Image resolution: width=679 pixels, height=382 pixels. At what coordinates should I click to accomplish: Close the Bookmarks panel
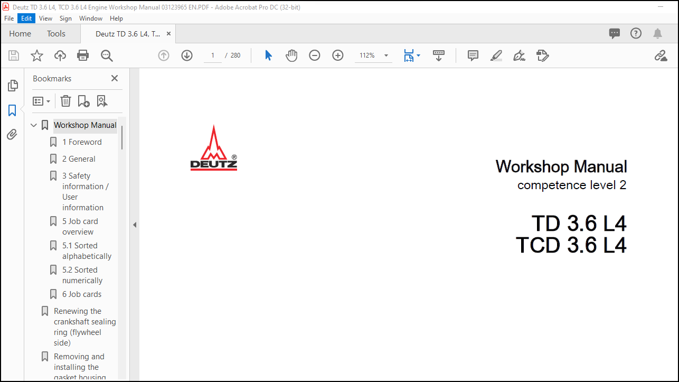click(115, 78)
